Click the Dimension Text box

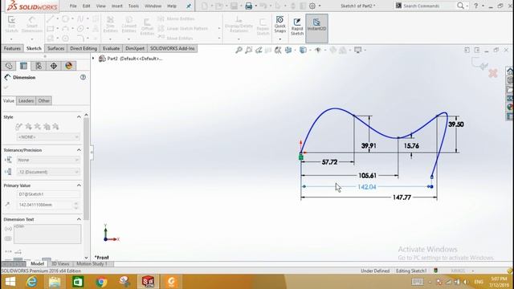pyautogui.click(x=47, y=234)
